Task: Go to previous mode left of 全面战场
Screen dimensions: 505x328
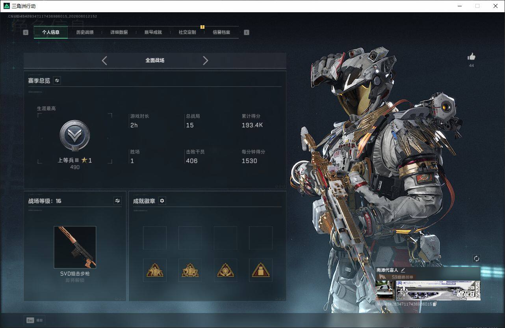Action: tap(104, 60)
